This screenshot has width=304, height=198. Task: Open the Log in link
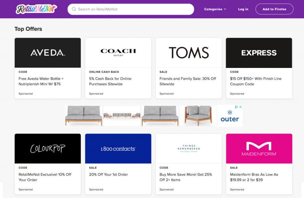(243, 9)
